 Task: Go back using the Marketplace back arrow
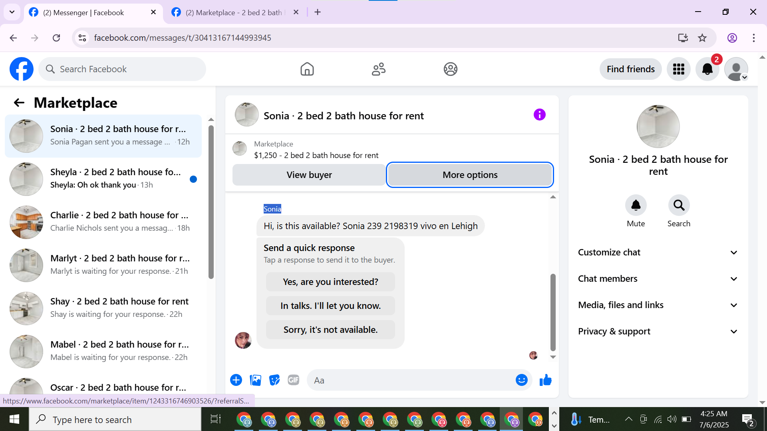point(19,103)
